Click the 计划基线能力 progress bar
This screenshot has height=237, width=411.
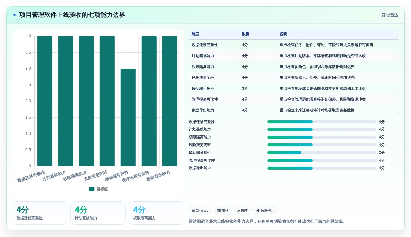click(322, 130)
